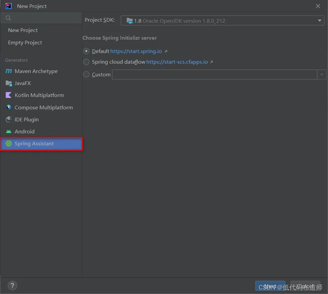Image resolution: width=328 pixels, height=294 pixels.
Task: Click the JavaFX folder icon
Action: [x=9, y=83]
